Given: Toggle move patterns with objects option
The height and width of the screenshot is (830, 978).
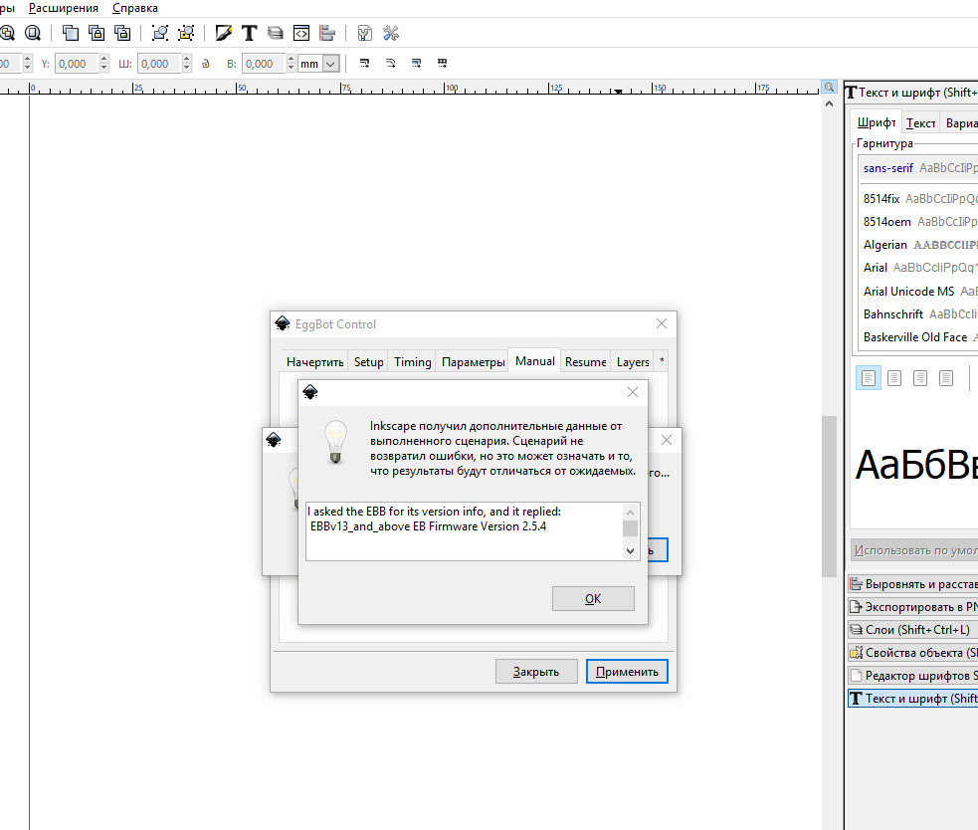Looking at the screenshot, I should coord(442,63).
